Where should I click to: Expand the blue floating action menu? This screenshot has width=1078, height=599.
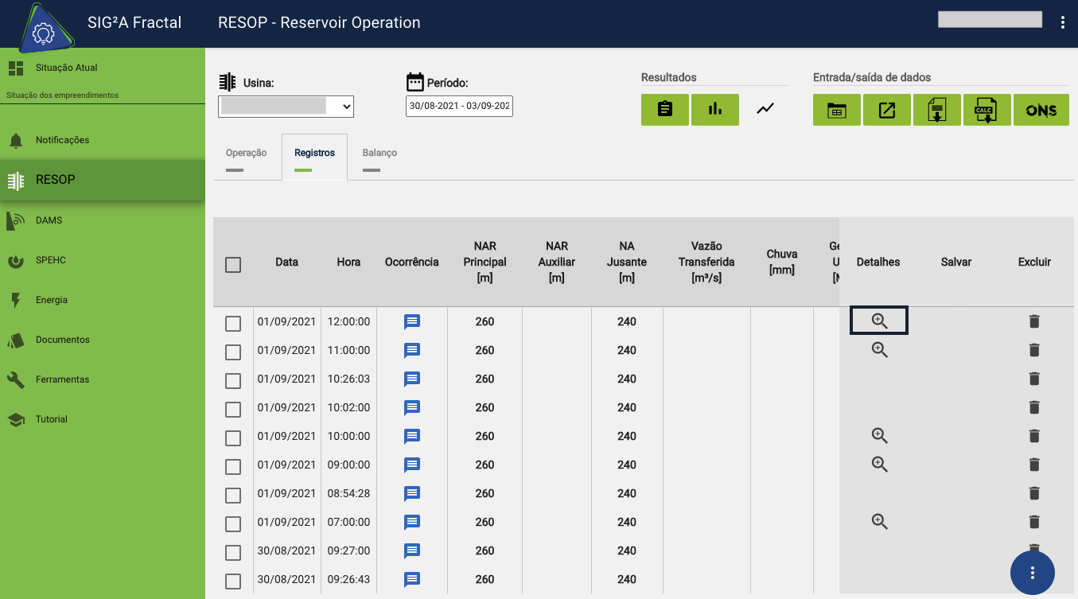pyautogui.click(x=1032, y=572)
